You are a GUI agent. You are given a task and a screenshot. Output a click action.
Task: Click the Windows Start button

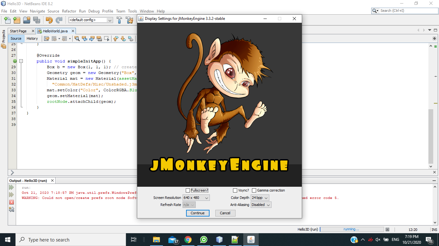click(x=7, y=240)
